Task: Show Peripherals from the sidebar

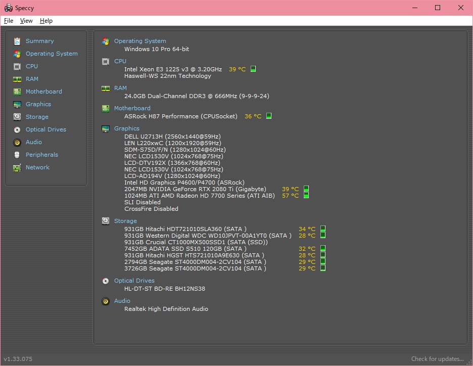Action: pos(42,155)
